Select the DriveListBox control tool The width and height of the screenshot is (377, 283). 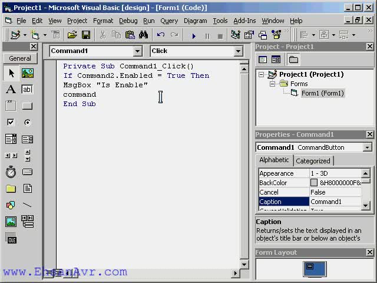click(28, 172)
